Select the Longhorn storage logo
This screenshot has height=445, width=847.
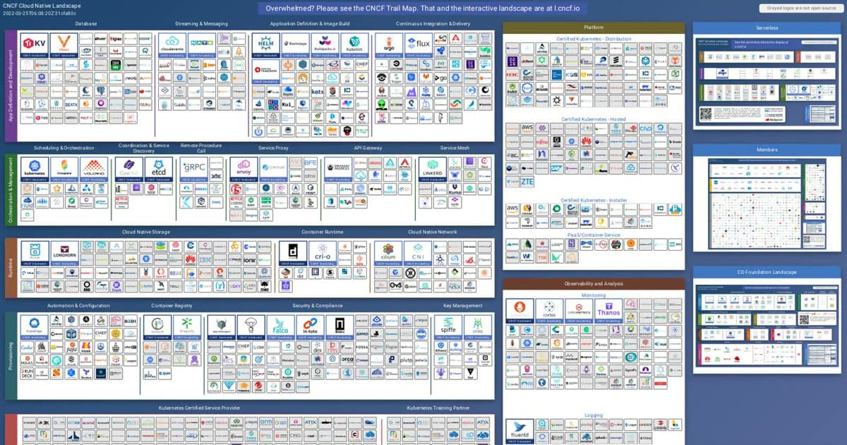[64, 253]
